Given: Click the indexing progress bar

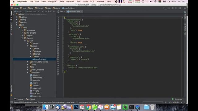Looking at the screenshot, I should [x=153, y=102].
